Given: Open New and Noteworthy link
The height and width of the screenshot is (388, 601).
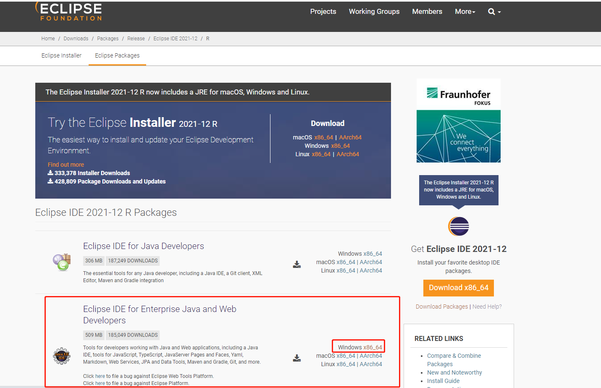Looking at the screenshot, I should (x=454, y=372).
